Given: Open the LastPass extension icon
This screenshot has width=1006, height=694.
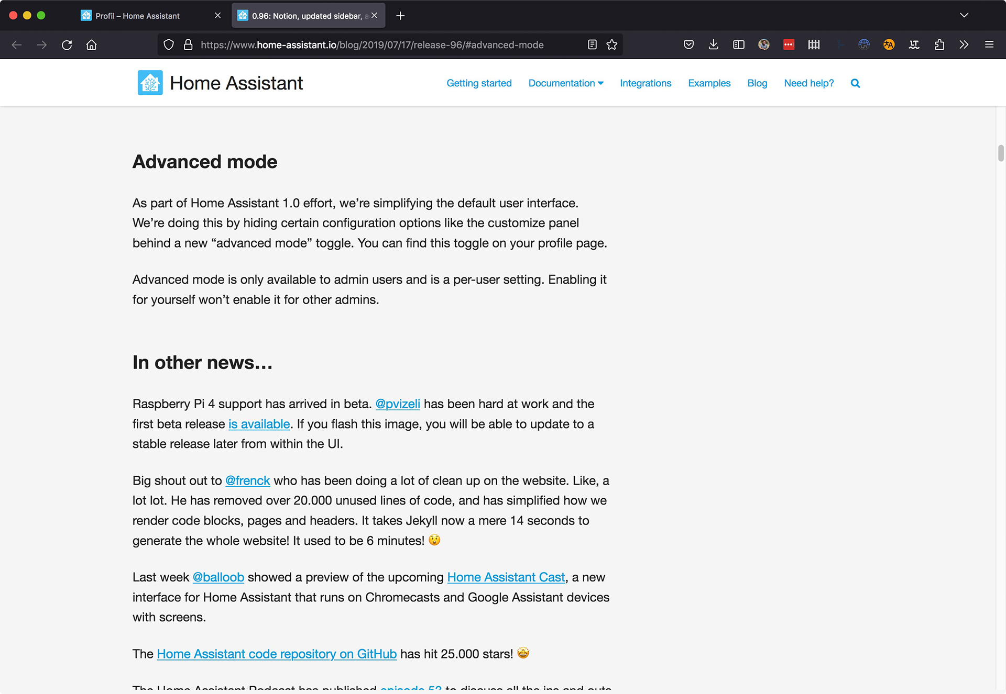Looking at the screenshot, I should point(789,45).
